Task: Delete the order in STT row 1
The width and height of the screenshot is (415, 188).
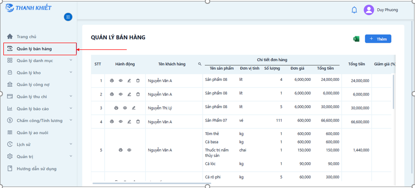Action: 138,80
